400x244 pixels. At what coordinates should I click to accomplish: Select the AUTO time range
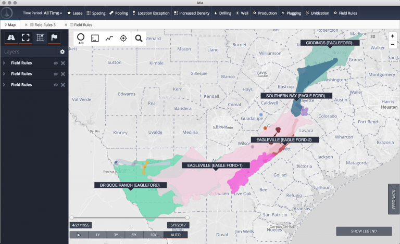coord(176,235)
